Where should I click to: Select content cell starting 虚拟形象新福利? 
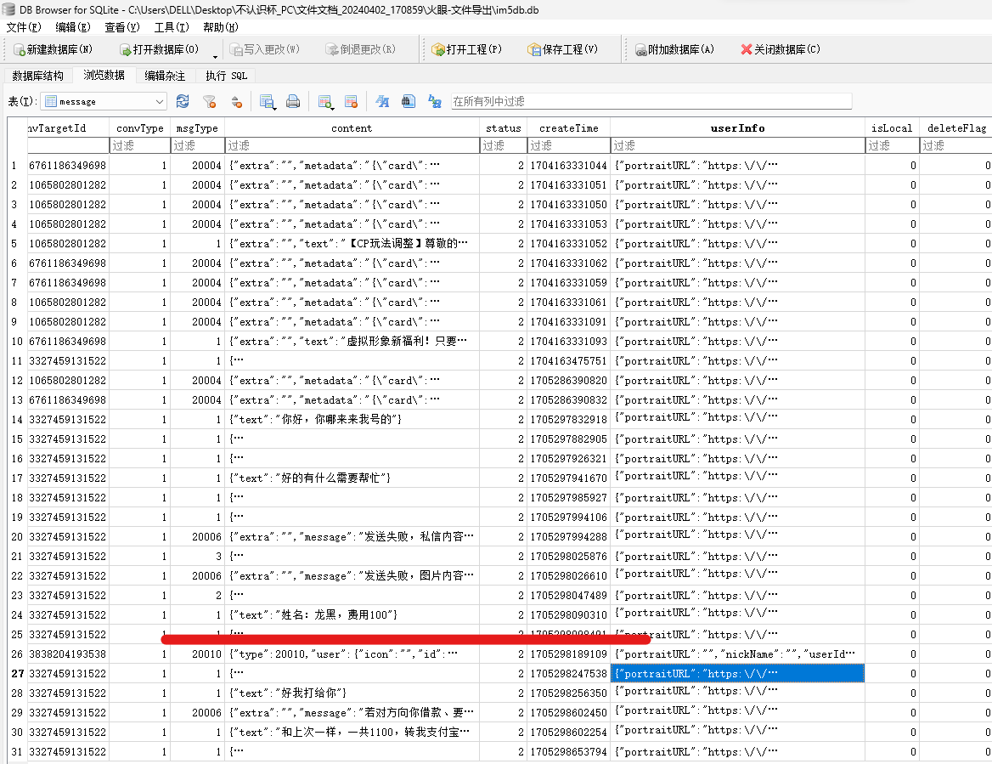coord(352,341)
